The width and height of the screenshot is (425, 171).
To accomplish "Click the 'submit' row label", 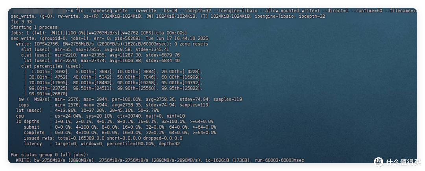I will pyautogui.click(x=31, y=127).
